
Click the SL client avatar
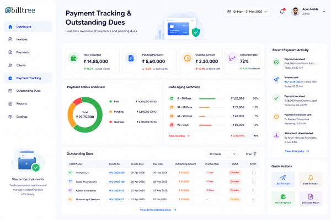pyautogui.click(x=70, y=199)
